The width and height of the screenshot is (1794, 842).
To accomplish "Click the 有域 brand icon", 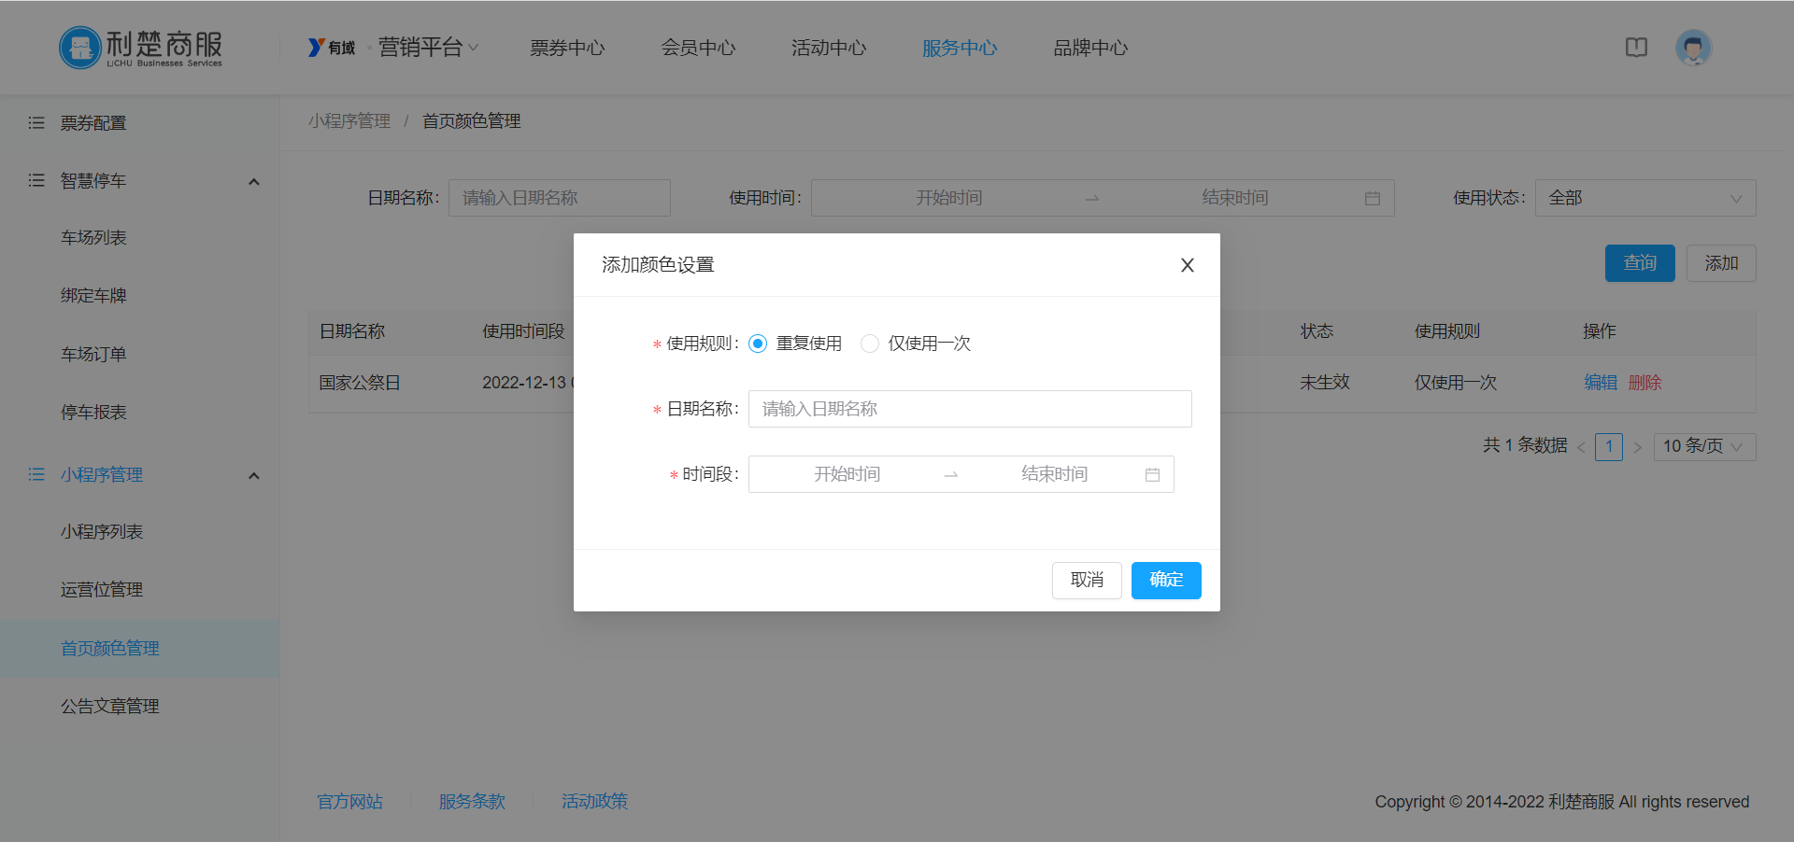I will click(332, 48).
